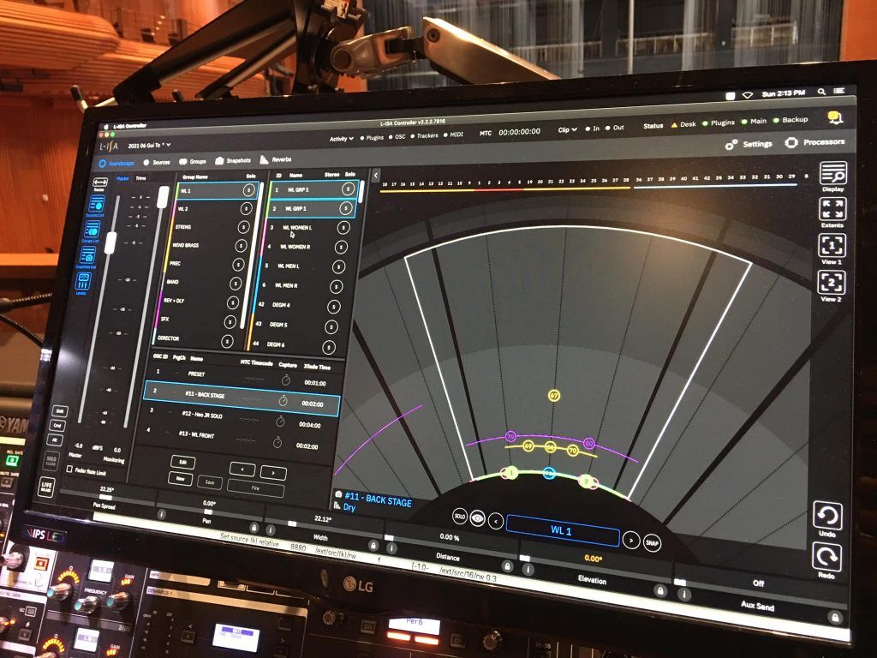
Task: Open the Clip dropdown
Action: point(567,130)
